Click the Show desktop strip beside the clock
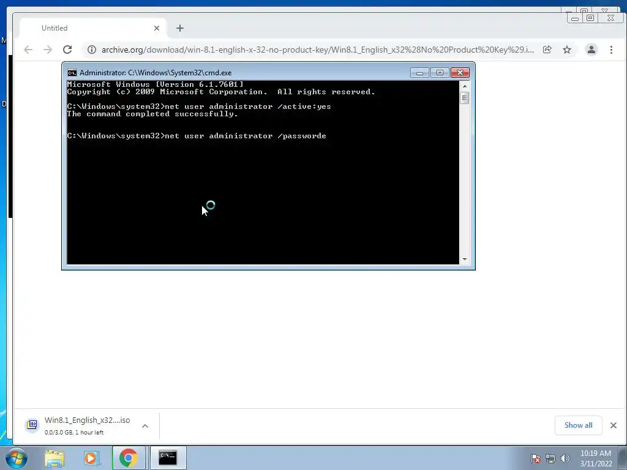The image size is (627, 470). 623,458
